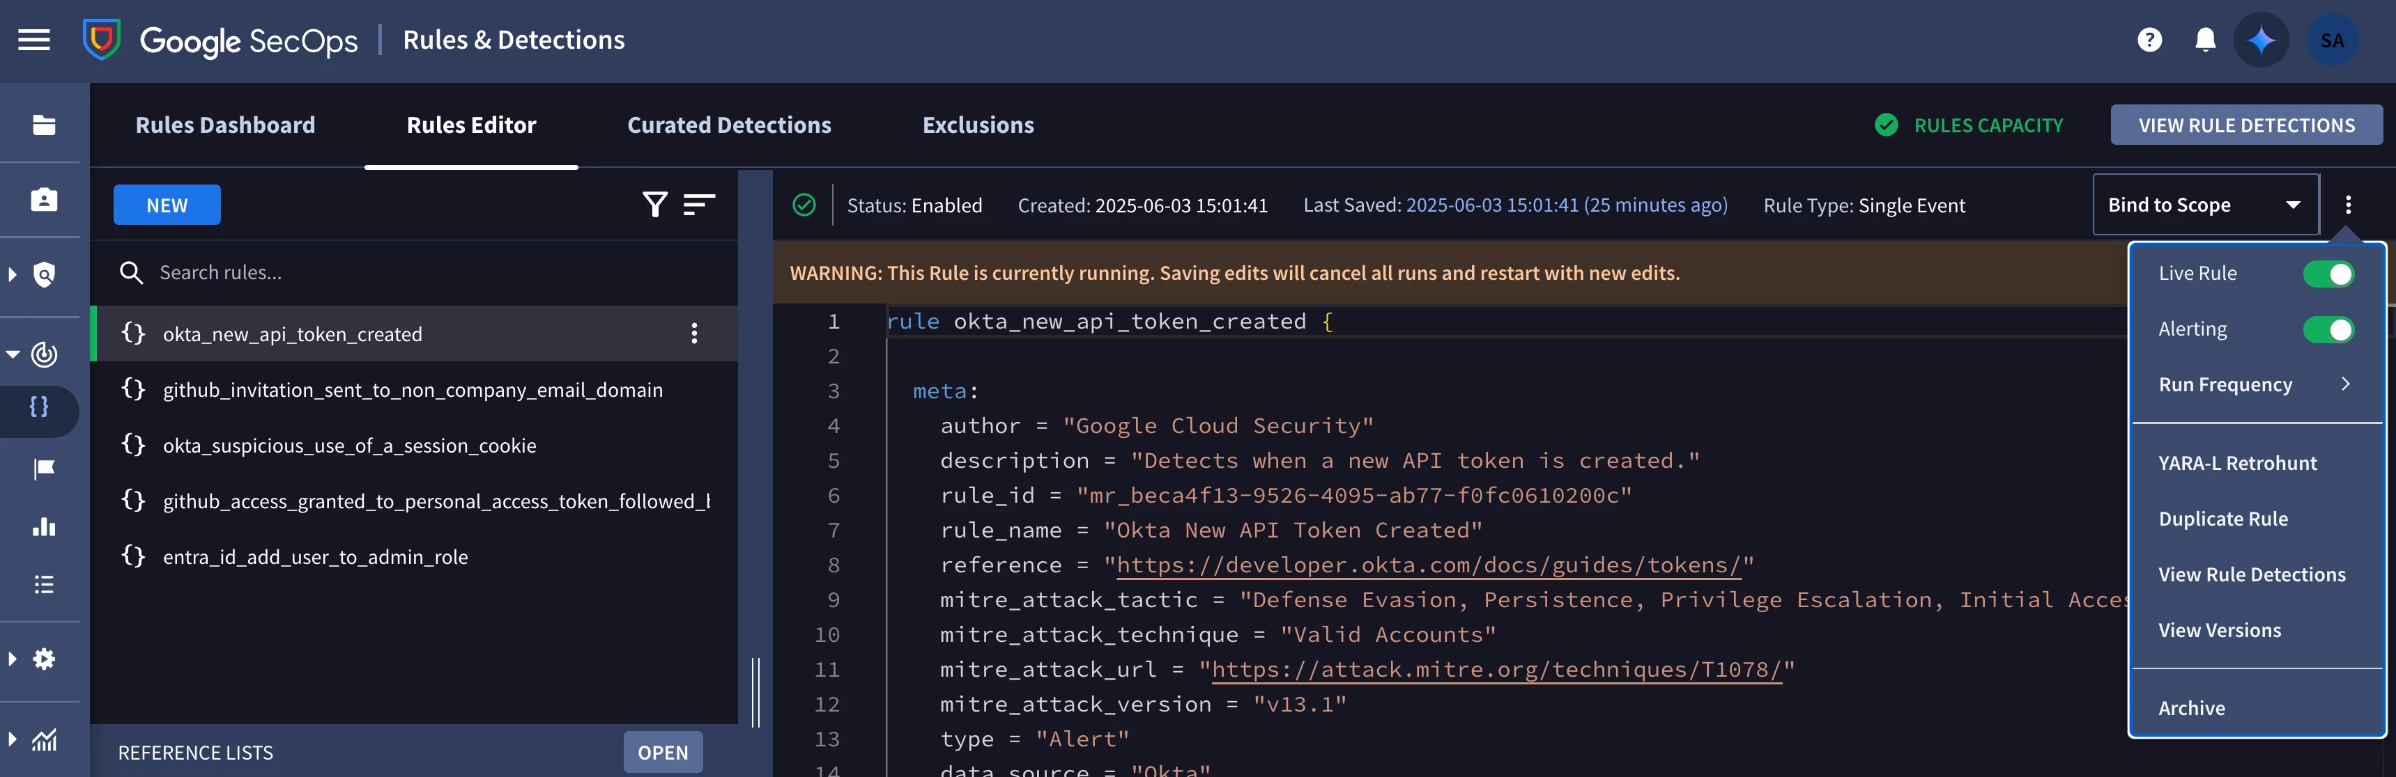2396x777 pixels.
Task: Open the detection radar sidebar icon
Action: pos(44,354)
